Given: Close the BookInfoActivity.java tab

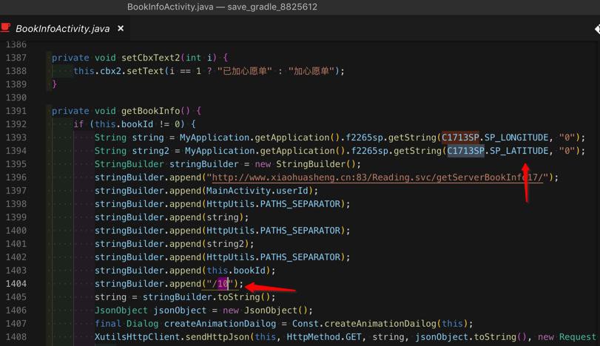Looking at the screenshot, I should point(121,28).
